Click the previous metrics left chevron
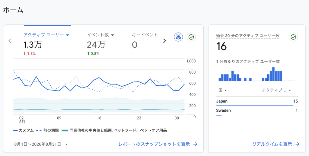The width and height of the screenshot is (309, 156). coord(10,41)
